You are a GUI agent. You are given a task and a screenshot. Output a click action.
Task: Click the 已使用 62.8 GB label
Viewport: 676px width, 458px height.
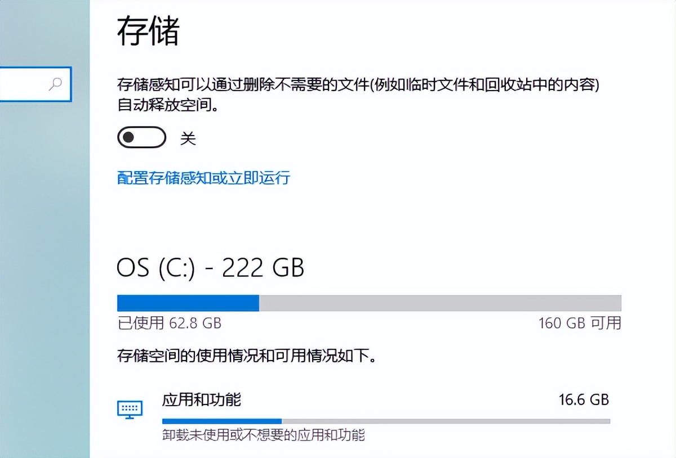click(x=168, y=324)
